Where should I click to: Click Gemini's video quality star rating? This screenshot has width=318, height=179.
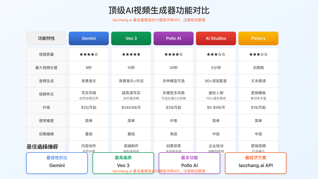pyautogui.click(x=89, y=54)
